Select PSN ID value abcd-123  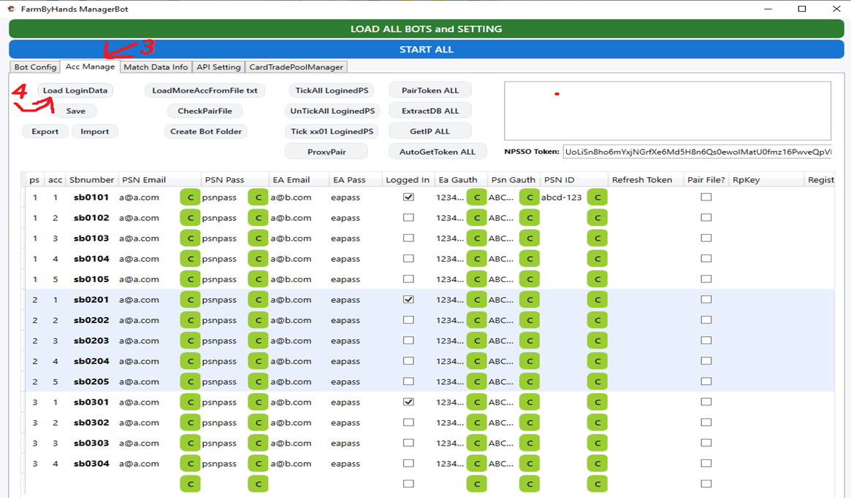561,198
